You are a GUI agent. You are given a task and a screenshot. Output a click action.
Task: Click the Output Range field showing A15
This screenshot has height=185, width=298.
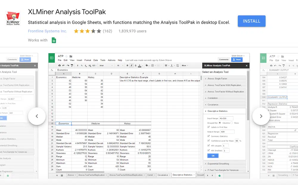(227, 132)
